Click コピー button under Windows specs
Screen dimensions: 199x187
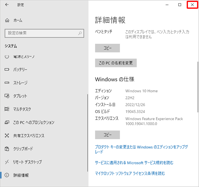tap(107, 135)
